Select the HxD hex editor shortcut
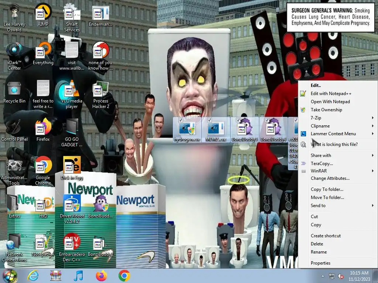This screenshot has height=283, width=378. click(x=43, y=207)
